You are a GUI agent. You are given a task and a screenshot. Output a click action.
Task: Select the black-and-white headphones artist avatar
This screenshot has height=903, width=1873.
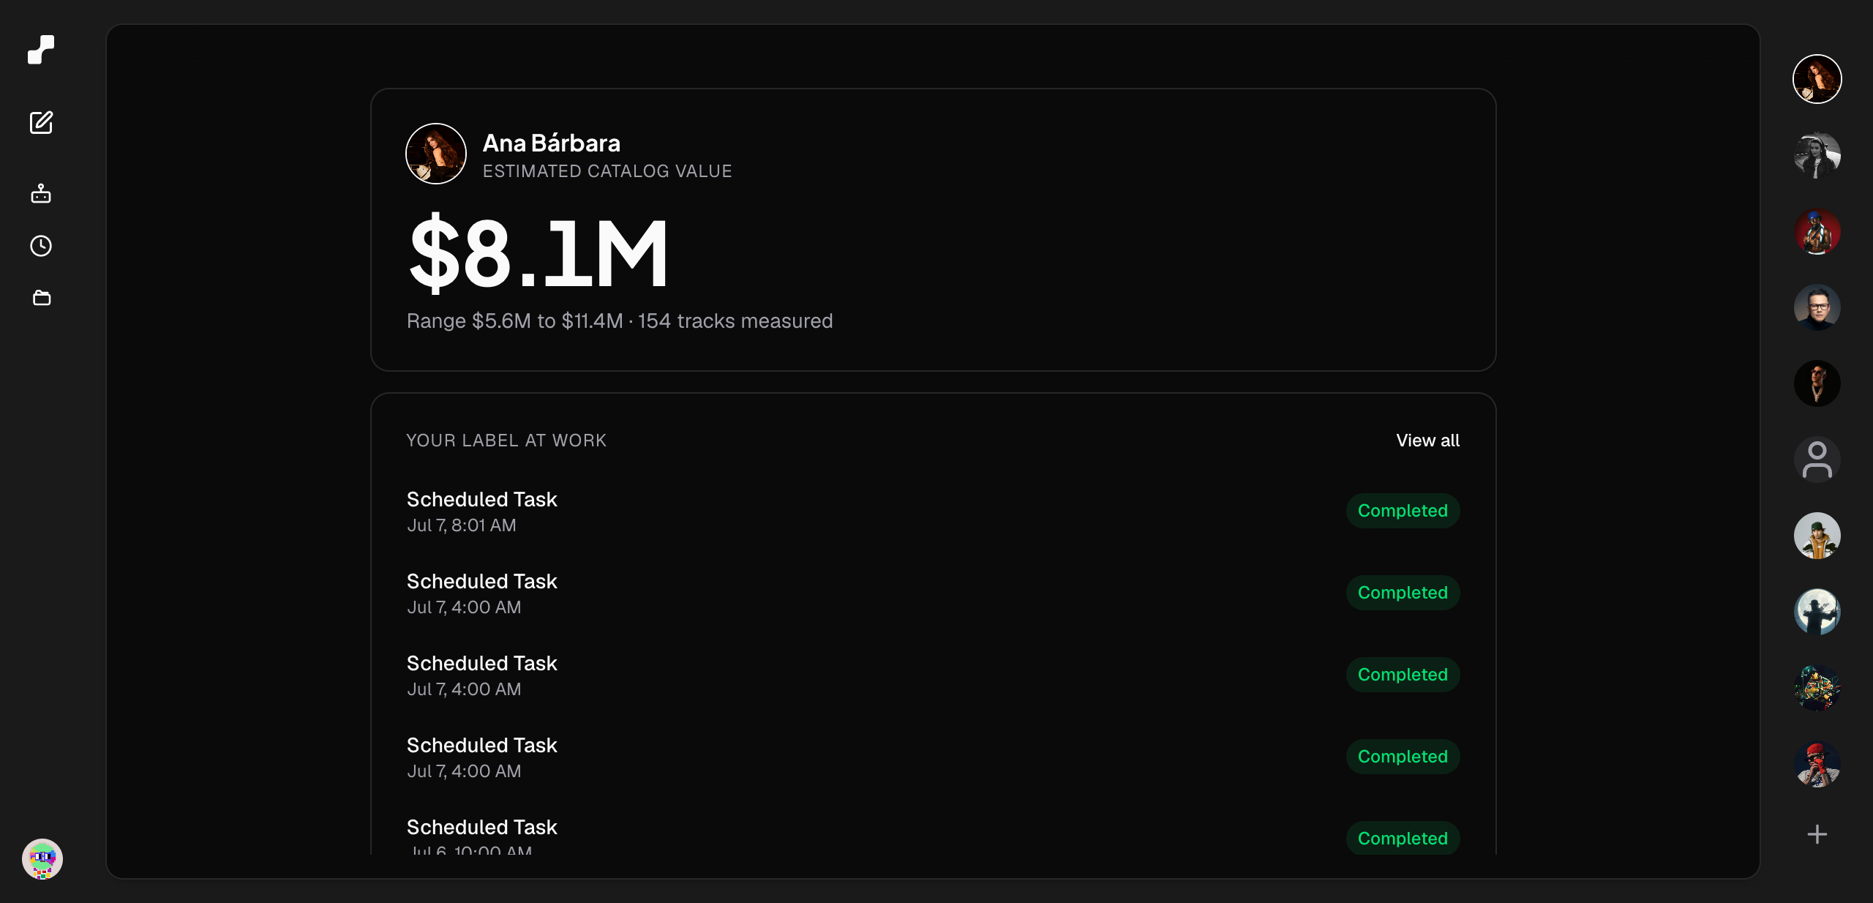(1817, 155)
